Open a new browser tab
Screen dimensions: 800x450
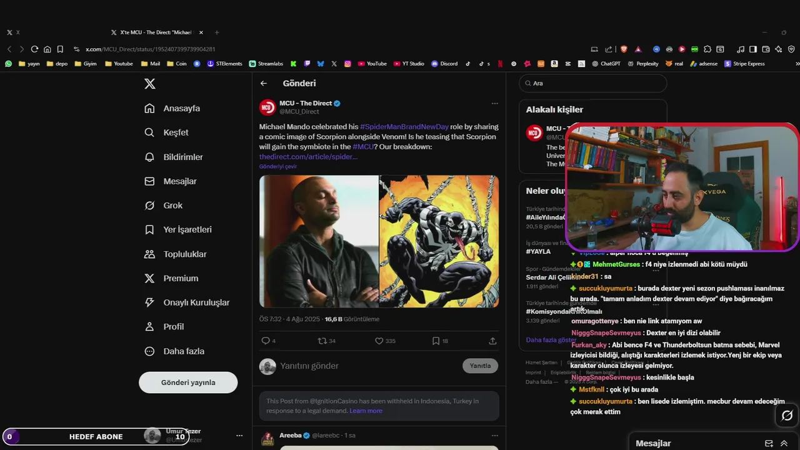217,32
